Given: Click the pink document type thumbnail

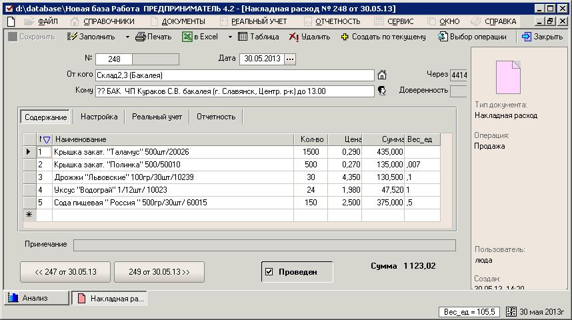Looking at the screenshot, I should point(508,77).
